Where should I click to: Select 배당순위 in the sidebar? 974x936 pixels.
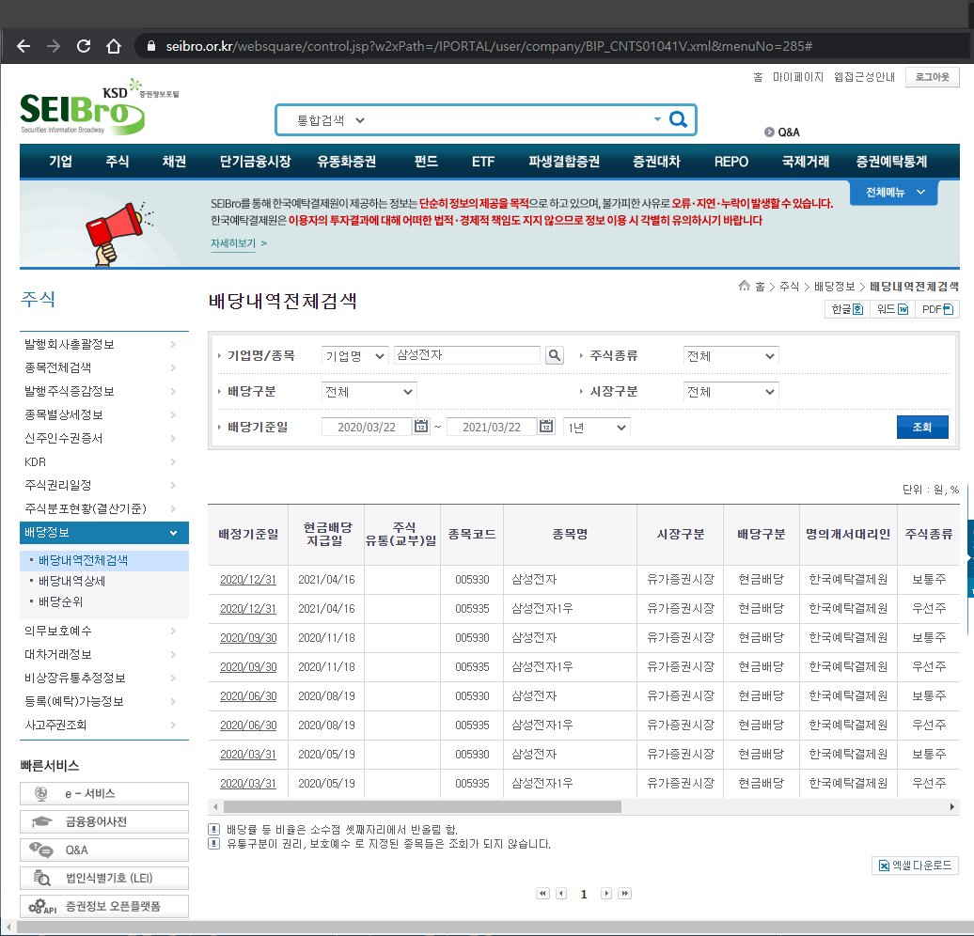[60, 601]
